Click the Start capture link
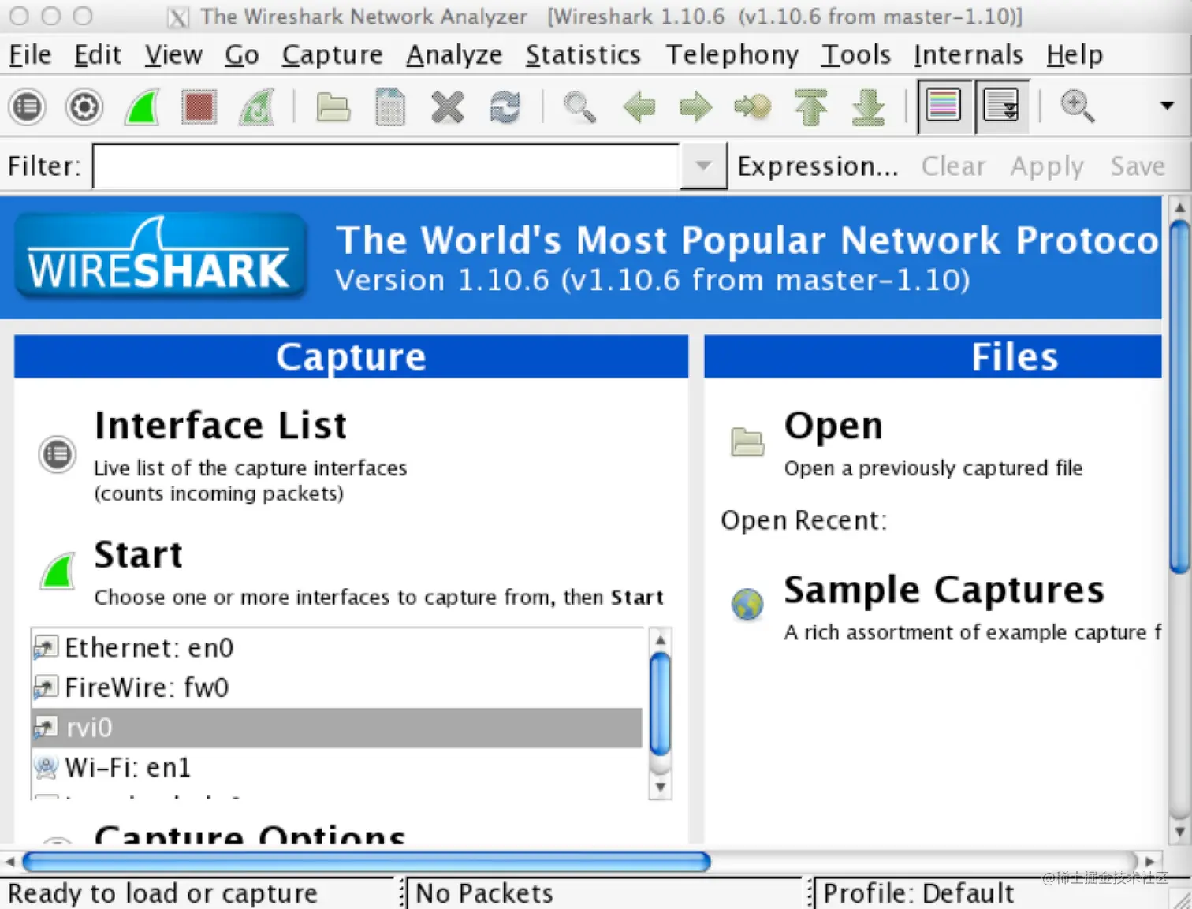Image resolution: width=1192 pixels, height=909 pixels. coord(138,555)
